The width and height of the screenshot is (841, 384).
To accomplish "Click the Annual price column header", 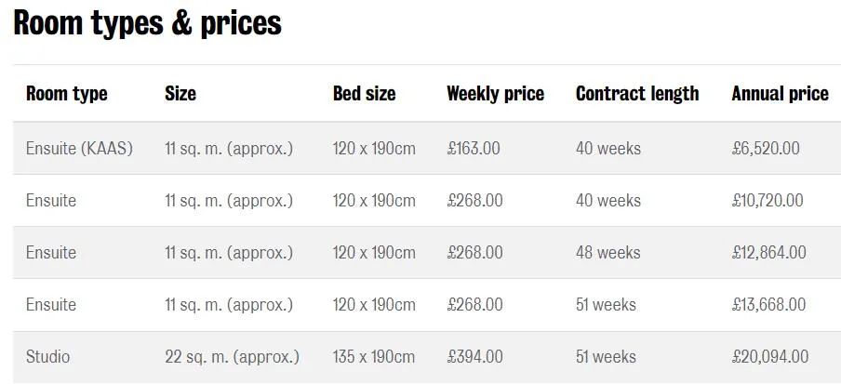I will pos(780,94).
